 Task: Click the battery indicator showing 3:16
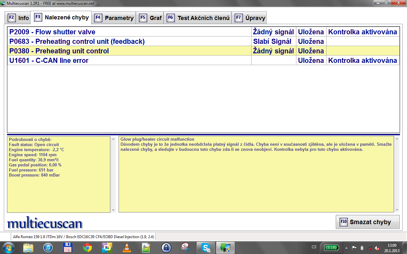pyautogui.click(x=331, y=248)
